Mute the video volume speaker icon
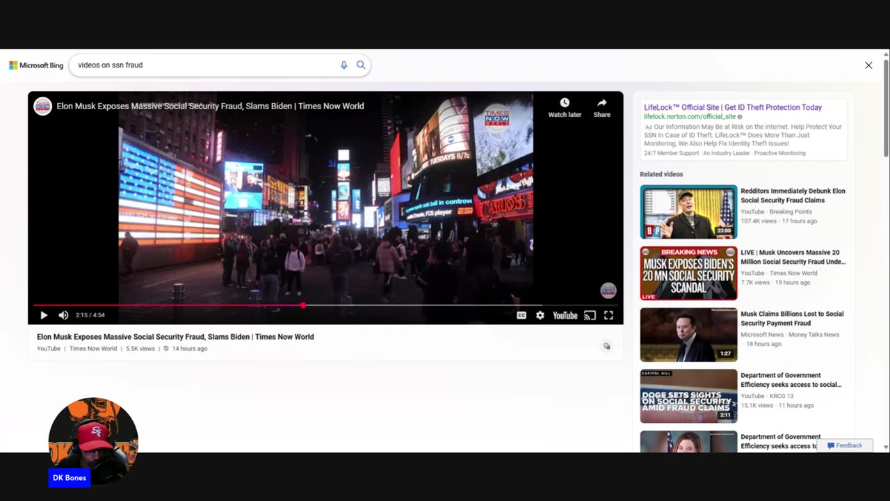890x501 pixels. pyautogui.click(x=63, y=315)
